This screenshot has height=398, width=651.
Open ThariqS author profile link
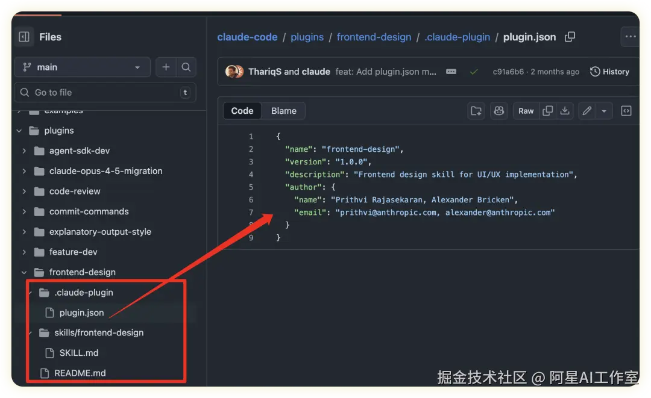(265, 72)
